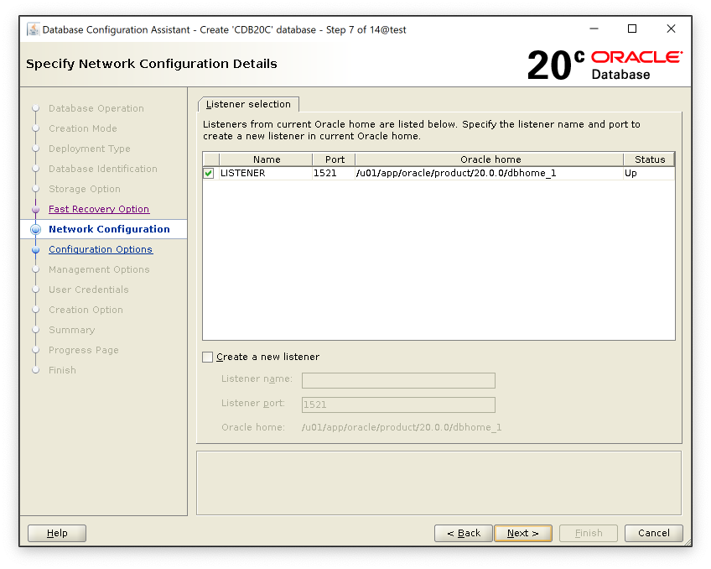
Task: Click Deployment Type step
Action: (90, 149)
